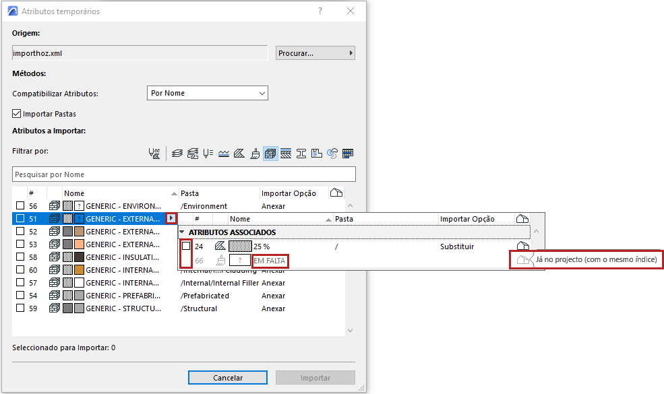Screen dimensions: 664x394
Task: Click the help question mark in title bar
Action: pyautogui.click(x=320, y=11)
